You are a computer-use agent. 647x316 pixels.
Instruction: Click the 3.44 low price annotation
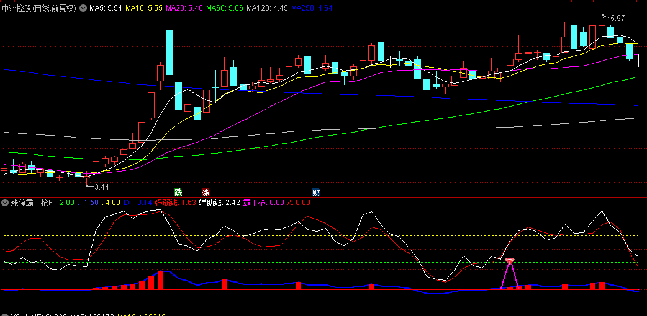pyautogui.click(x=101, y=187)
